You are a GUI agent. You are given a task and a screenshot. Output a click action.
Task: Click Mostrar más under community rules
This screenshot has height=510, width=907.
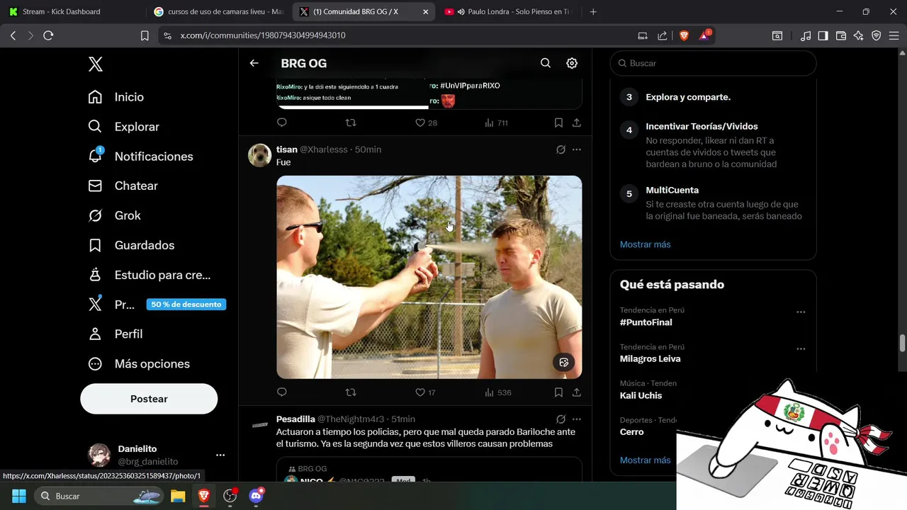[x=645, y=244]
